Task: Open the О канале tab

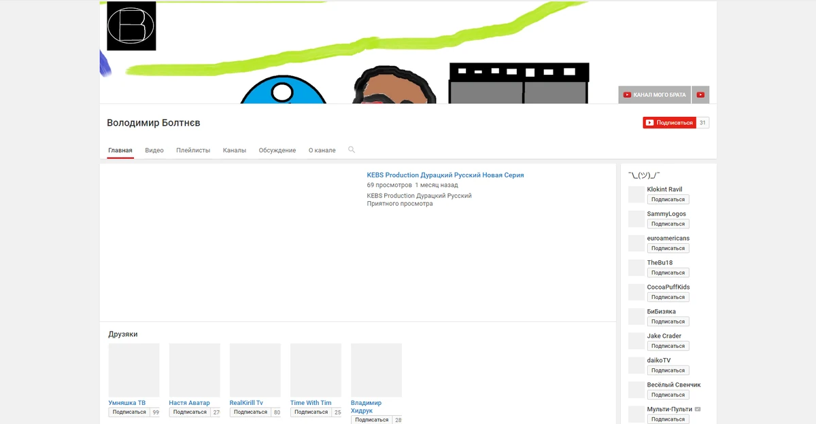Action: pos(322,149)
